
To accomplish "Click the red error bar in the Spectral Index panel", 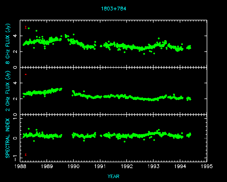I will [x=26, y=154].
